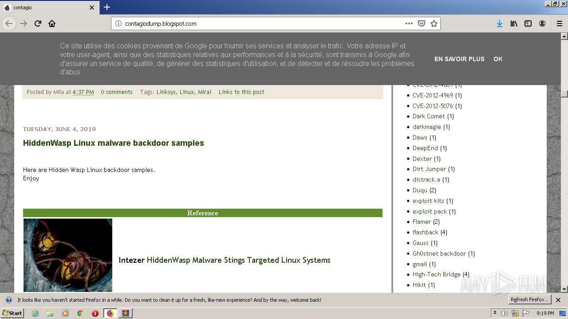This screenshot has width=568, height=319.
Task: Show site information for contagiodump
Action: [x=118, y=23]
